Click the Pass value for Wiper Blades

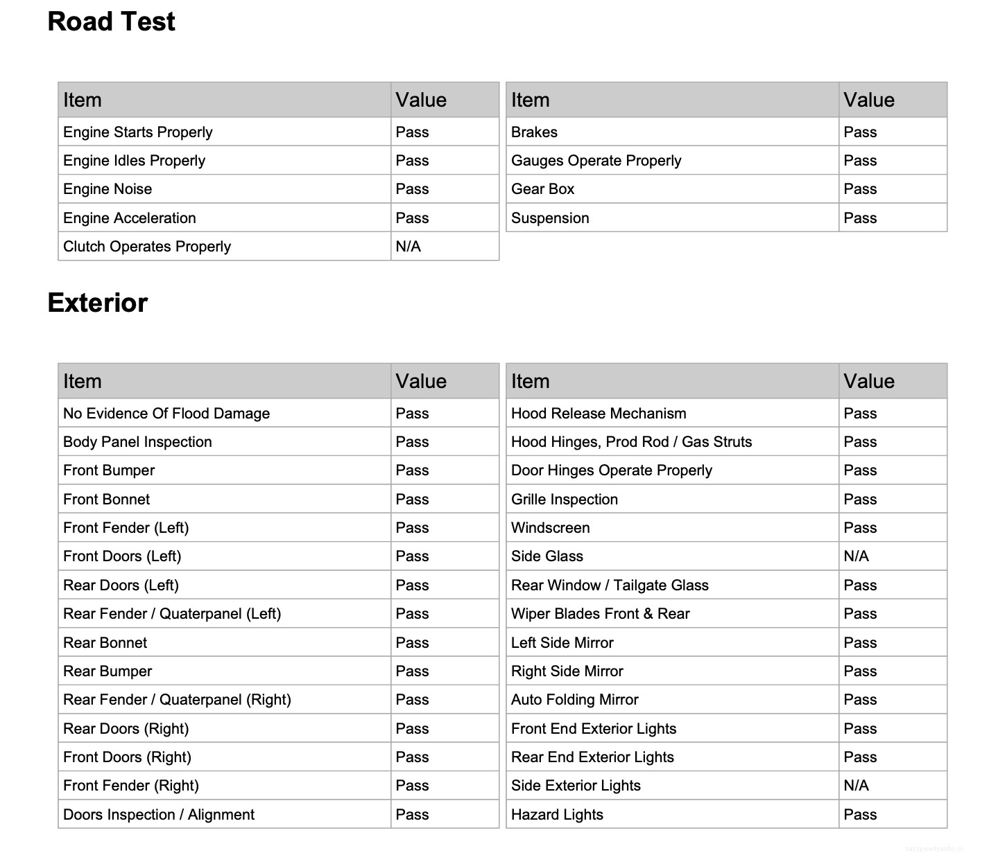coord(860,614)
